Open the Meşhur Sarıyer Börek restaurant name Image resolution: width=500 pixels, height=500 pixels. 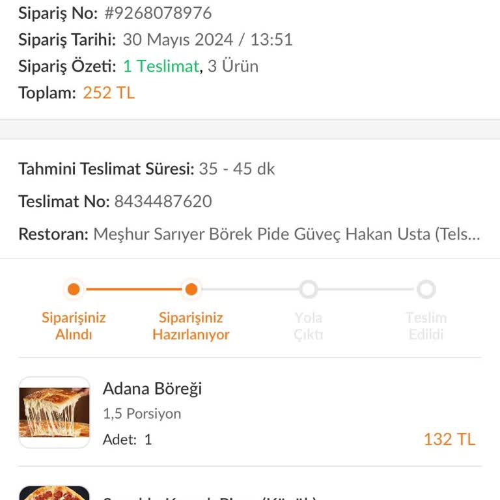point(286,234)
